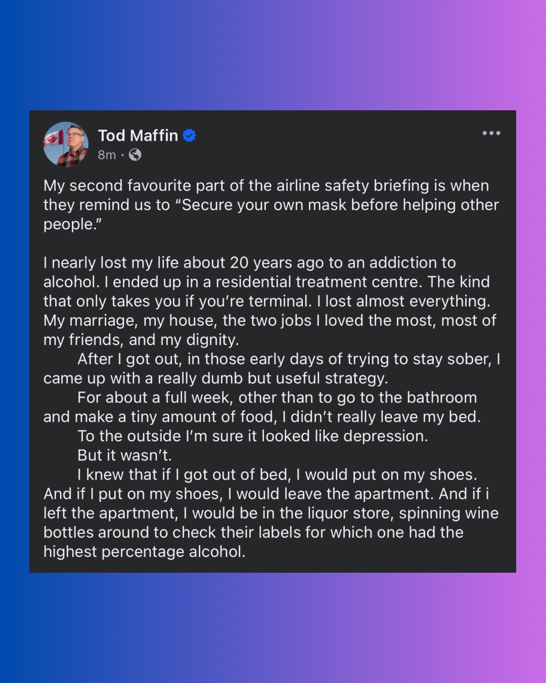Image resolution: width=546 pixels, height=683 pixels.
Task: Click the line "my friends, and my dignity."
Action: click(141, 339)
